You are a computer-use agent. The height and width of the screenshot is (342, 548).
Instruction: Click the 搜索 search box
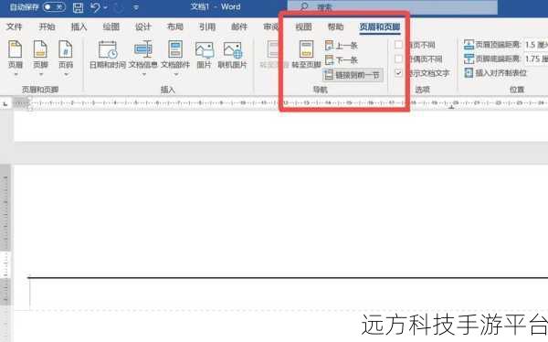(393, 7)
